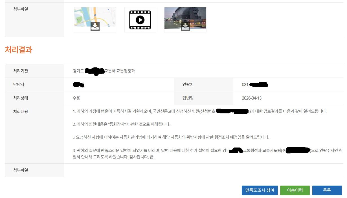
Task: Select the complaint response paragraph about 등화장치
Action: coord(121,125)
